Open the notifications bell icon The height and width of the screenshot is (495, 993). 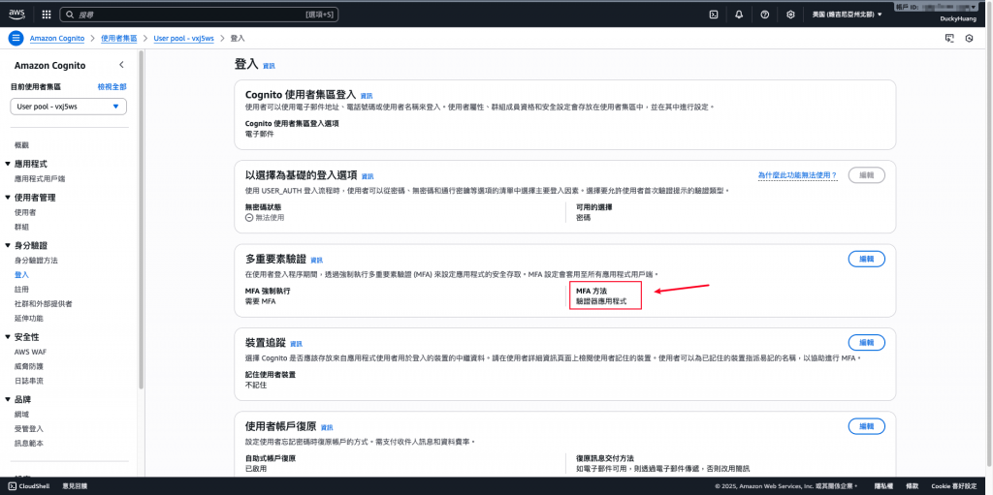(739, 14)
